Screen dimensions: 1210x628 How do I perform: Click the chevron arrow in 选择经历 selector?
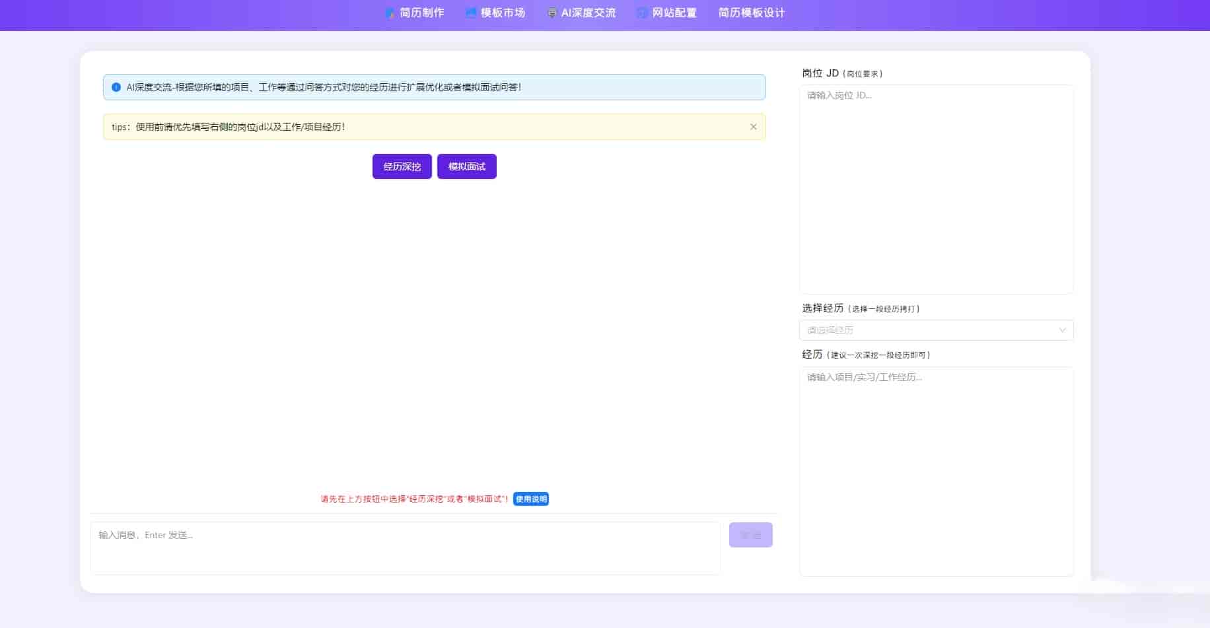point(1062,330)
